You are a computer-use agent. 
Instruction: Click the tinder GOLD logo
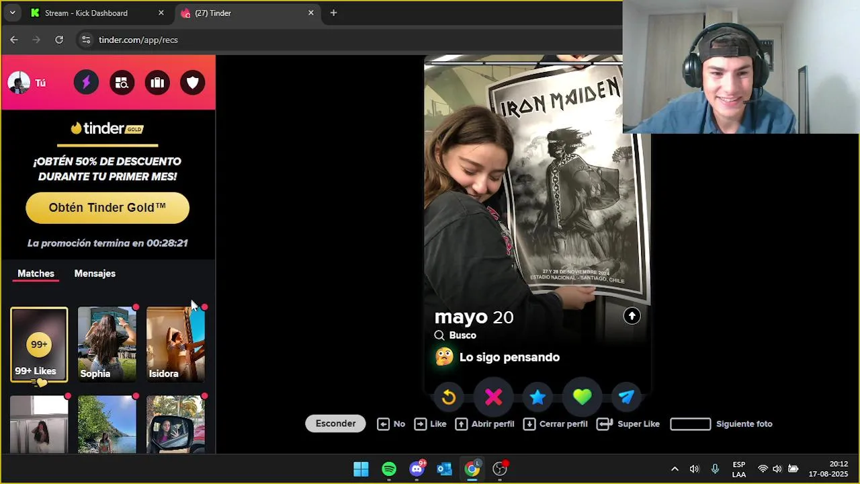pyautogui.click(x=107, y=128)
